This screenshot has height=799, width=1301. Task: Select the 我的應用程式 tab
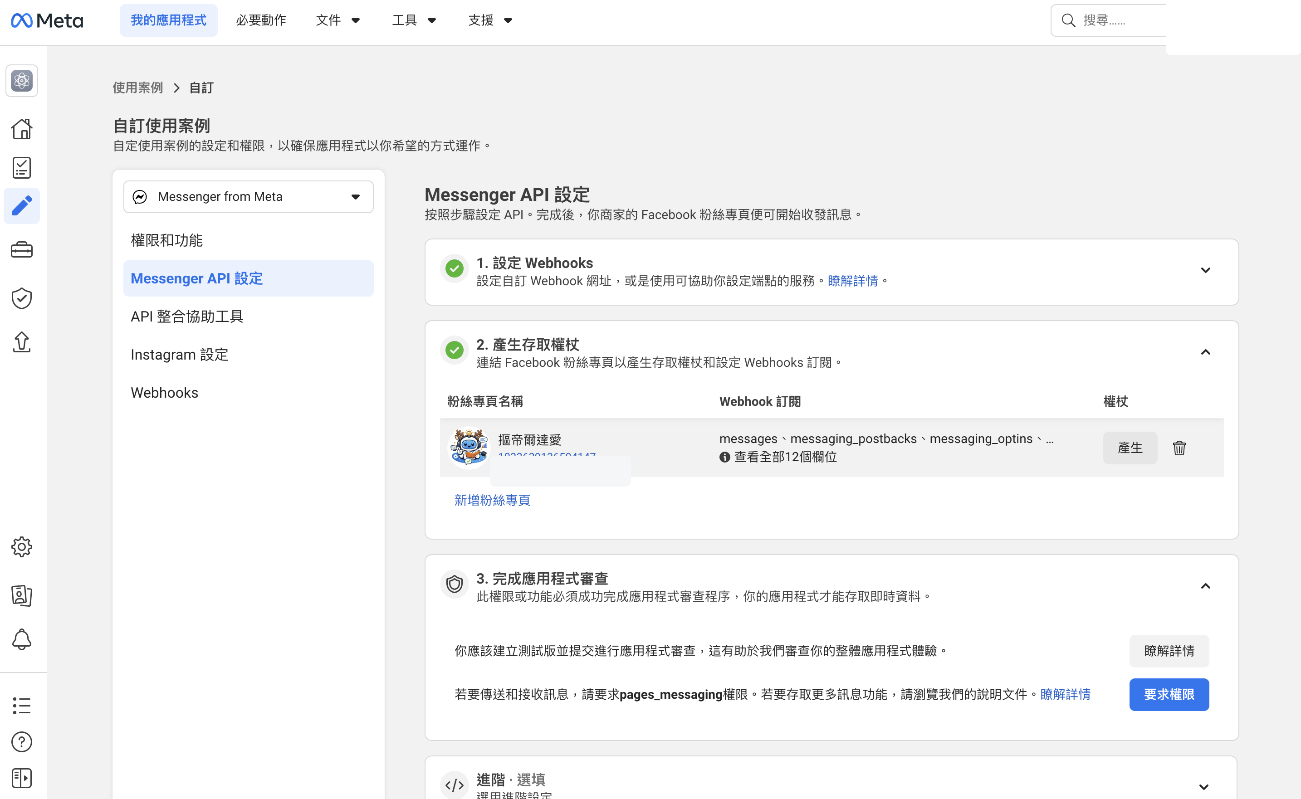(x=169, y=20)
